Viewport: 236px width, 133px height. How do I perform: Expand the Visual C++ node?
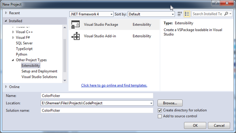(13, 32)
